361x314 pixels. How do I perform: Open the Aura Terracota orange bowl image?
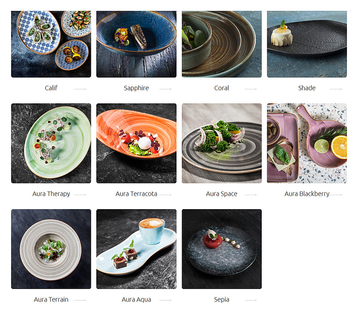pyautogui.click(x=136, y=143)
